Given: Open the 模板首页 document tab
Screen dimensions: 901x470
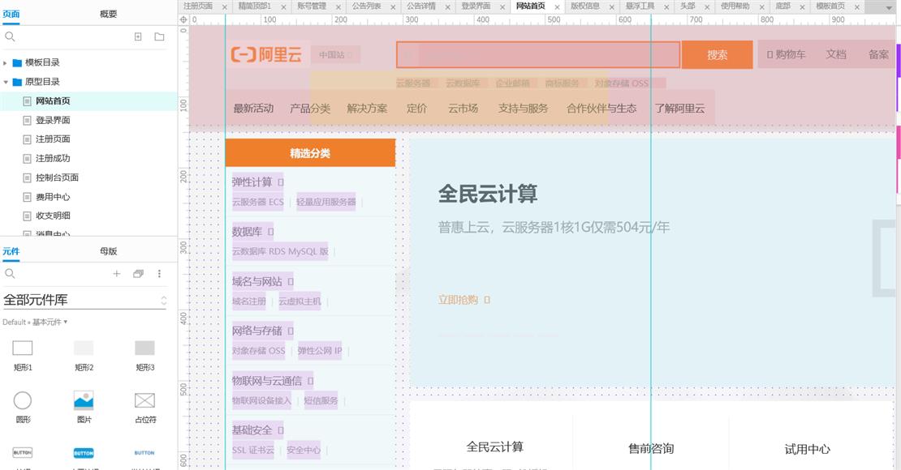Looking at the screenshot, I should (830, 6).
